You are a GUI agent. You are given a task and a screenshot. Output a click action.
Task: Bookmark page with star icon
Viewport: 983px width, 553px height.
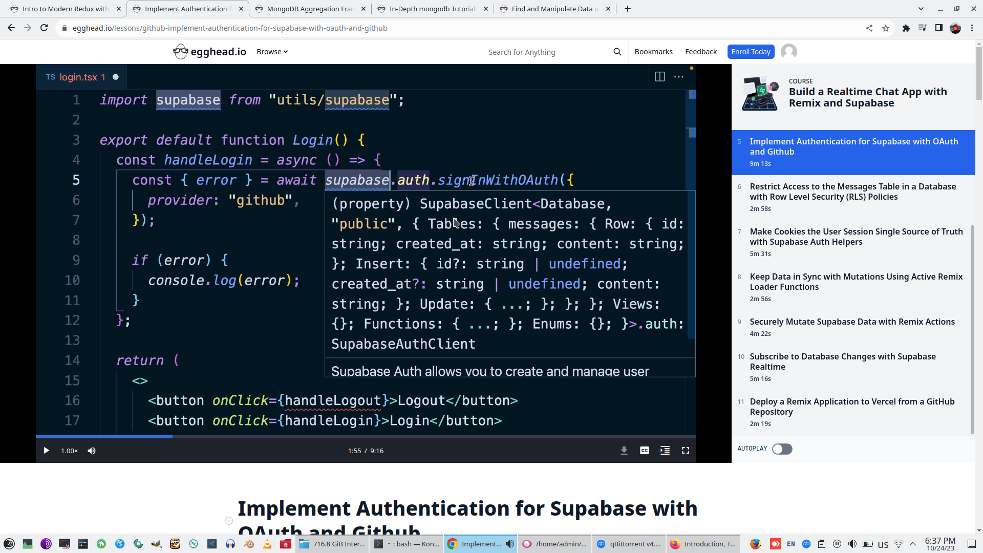tap(886, 28)
